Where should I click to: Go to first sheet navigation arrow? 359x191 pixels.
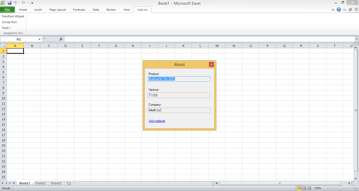(x=3, y=183)
